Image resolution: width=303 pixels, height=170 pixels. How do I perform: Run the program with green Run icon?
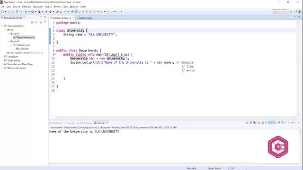tap(33, 12)
